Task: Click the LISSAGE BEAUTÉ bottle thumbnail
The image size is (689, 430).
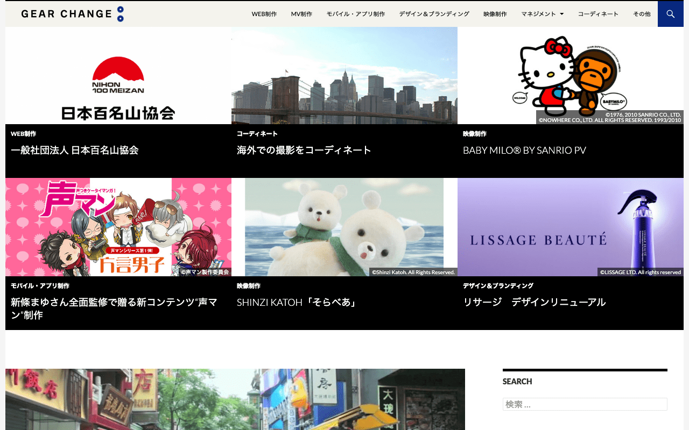Action: click(x=571, y=227)
